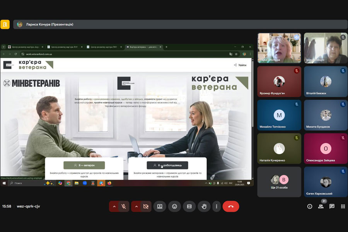The height and width of the screenshot is (232, 348).
Task: Select Микита Булдаков participant tile
Action: point(326,115)
